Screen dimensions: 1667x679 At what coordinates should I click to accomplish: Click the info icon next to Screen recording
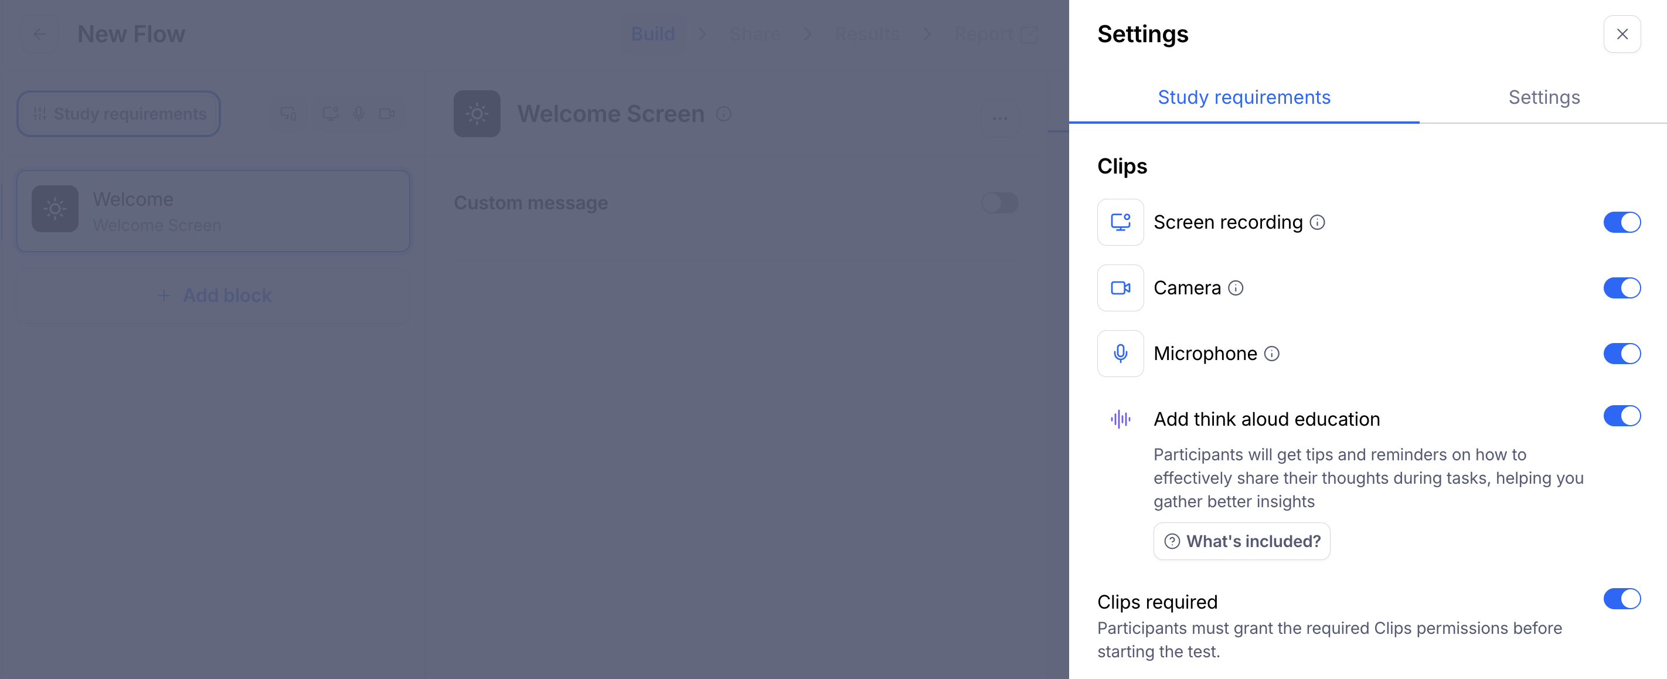(x=1317, y=222)
